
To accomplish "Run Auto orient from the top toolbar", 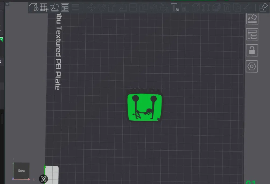I will coord(54,8).
